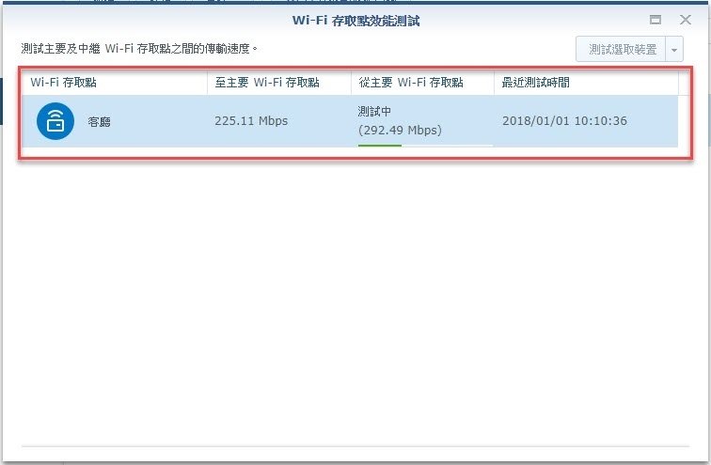Click the 測試中 status text
Screen dimensions: 711x465
click(x=374, y=112)
